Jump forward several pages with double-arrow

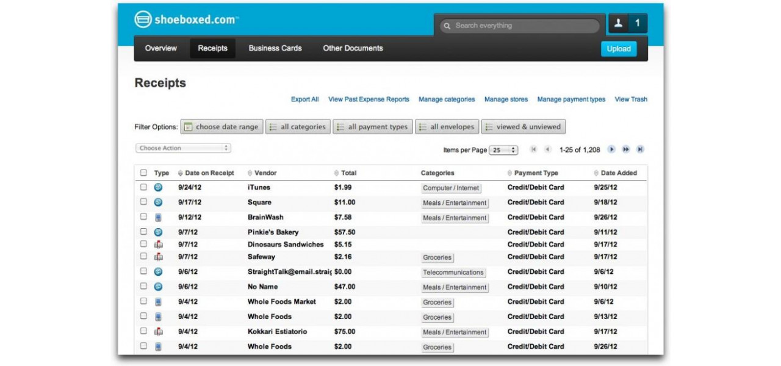pos(626,149)
